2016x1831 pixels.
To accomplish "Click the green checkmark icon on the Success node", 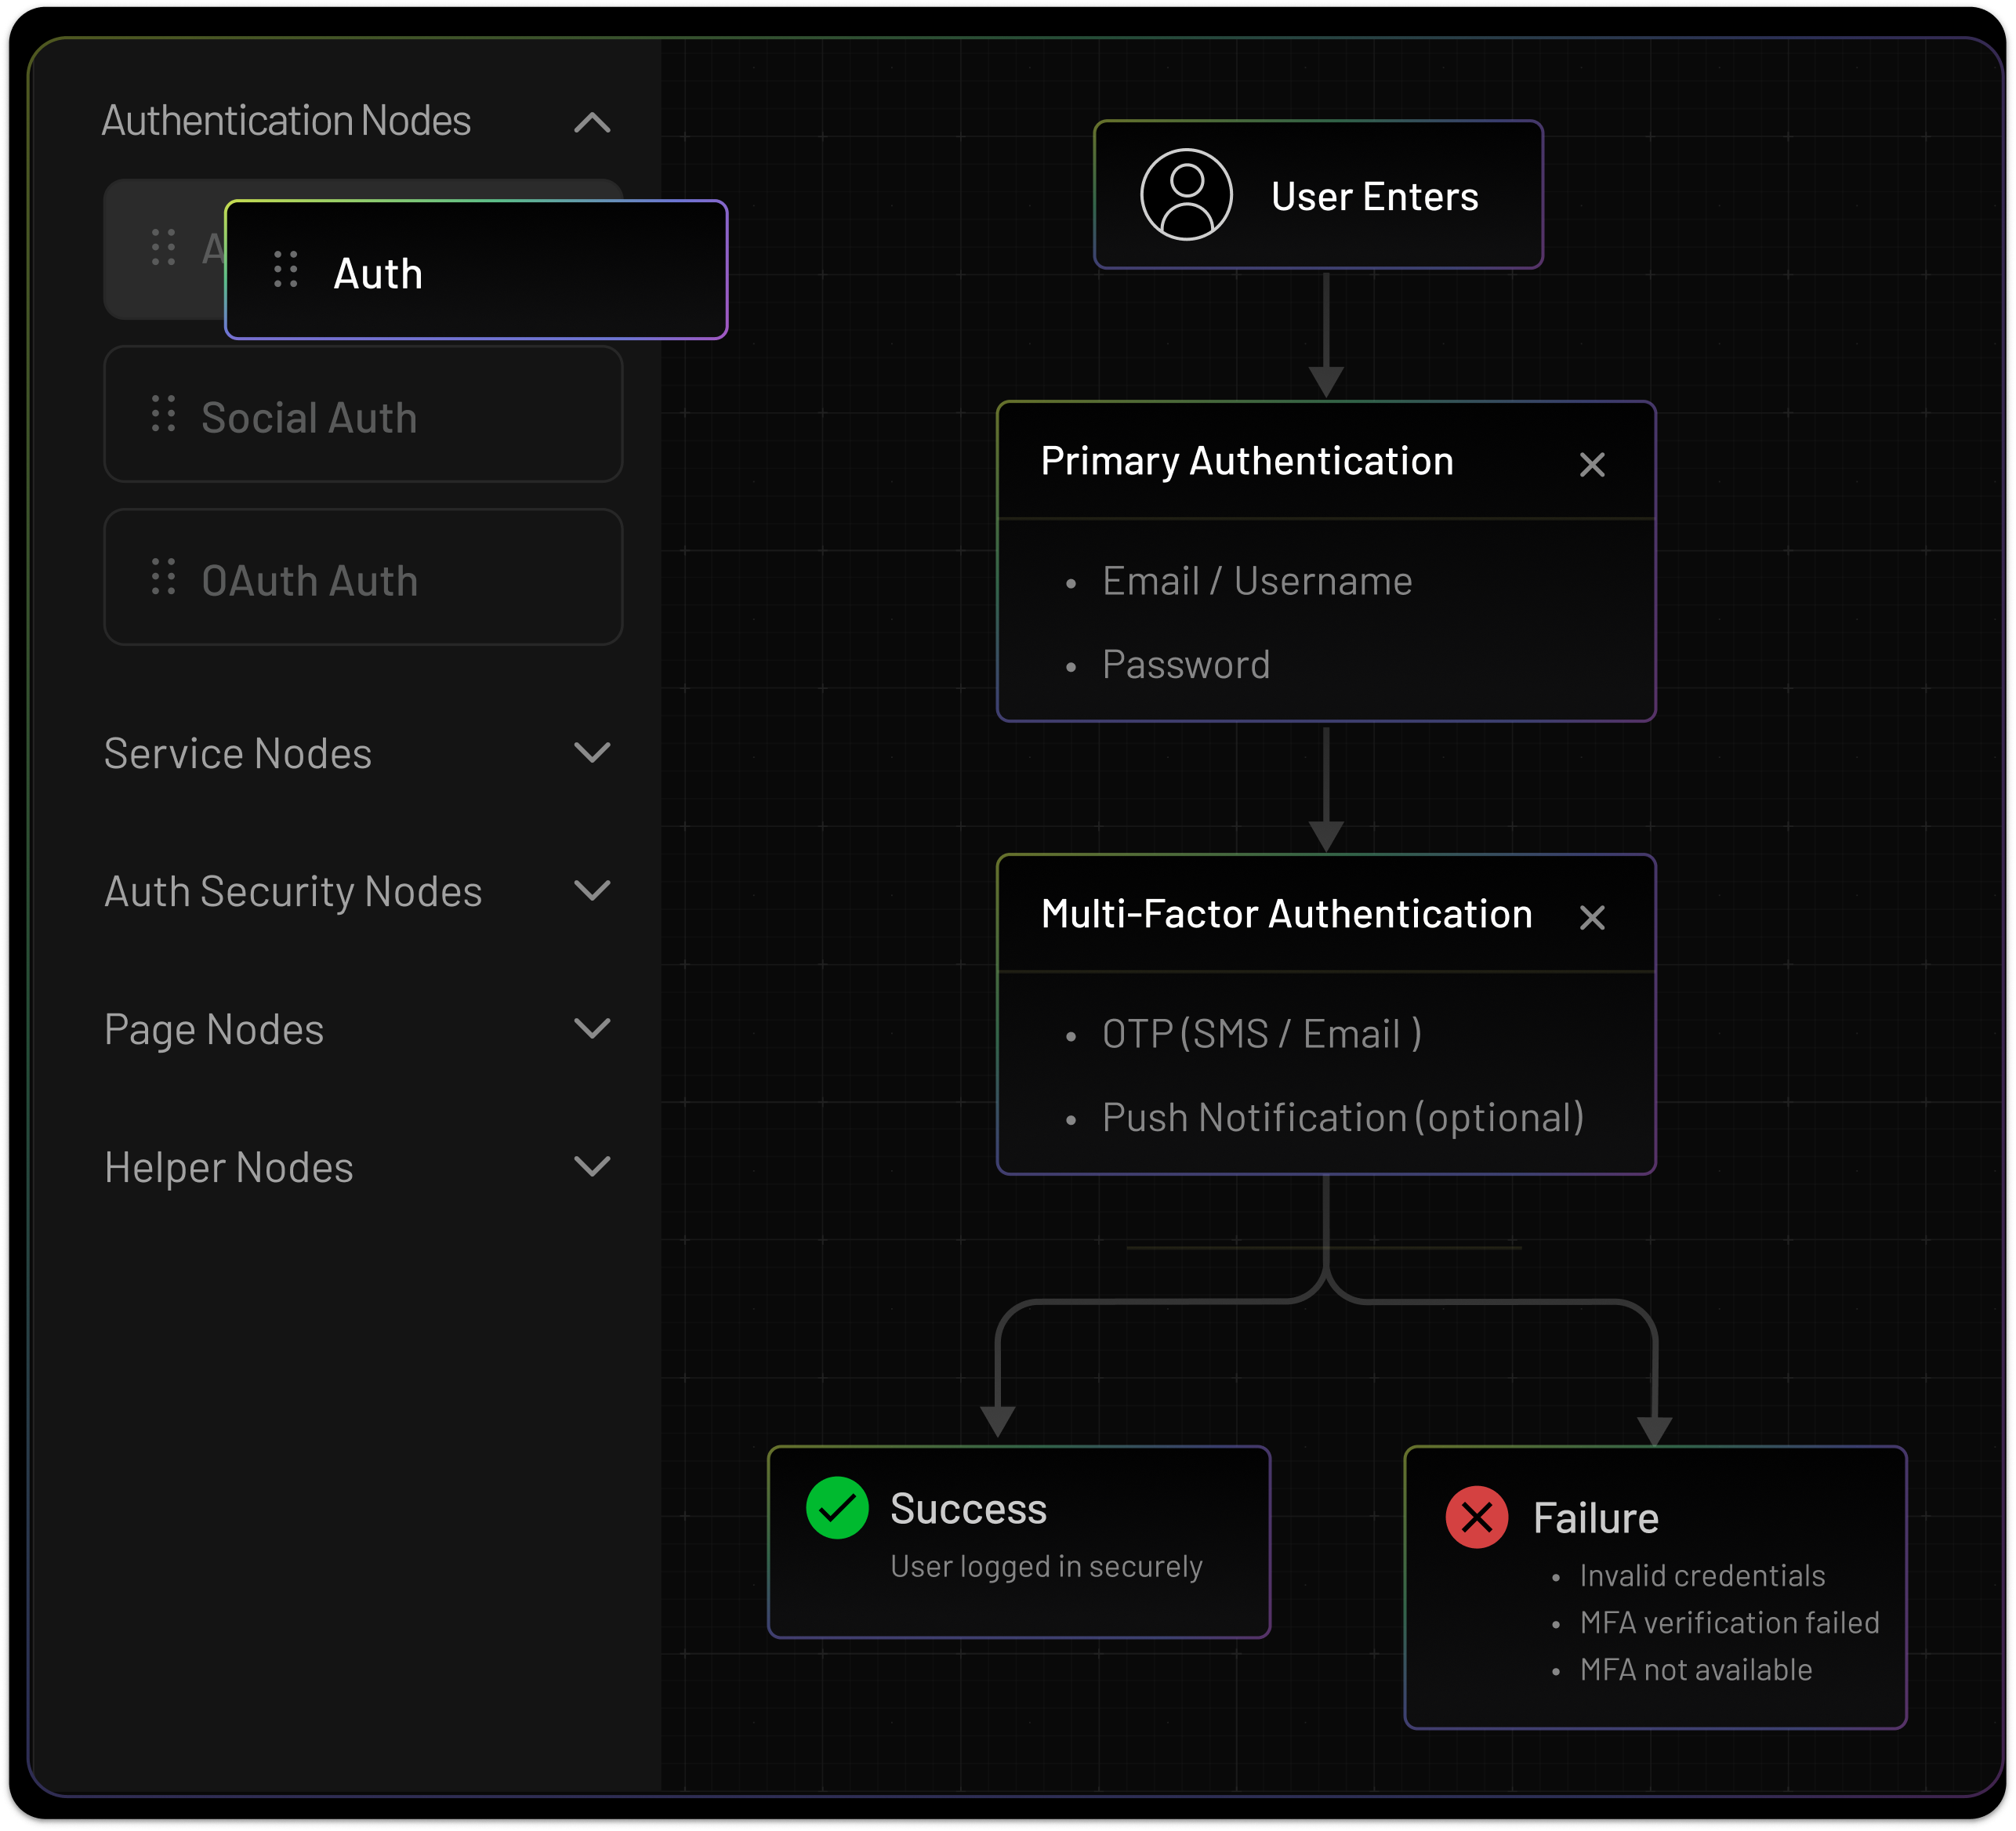I will point(838,1508).
